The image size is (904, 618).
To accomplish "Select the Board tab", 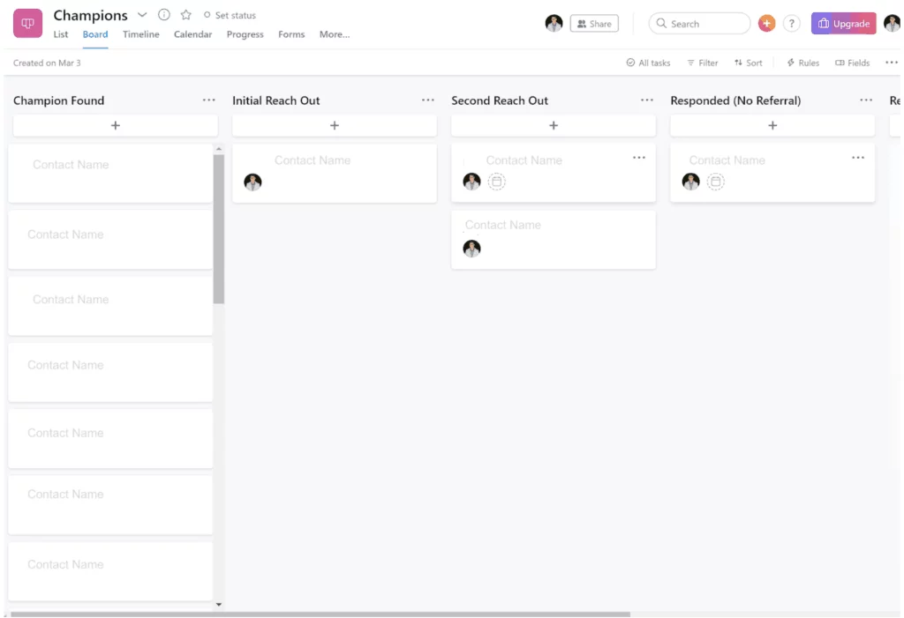I will tap(95, 34).
